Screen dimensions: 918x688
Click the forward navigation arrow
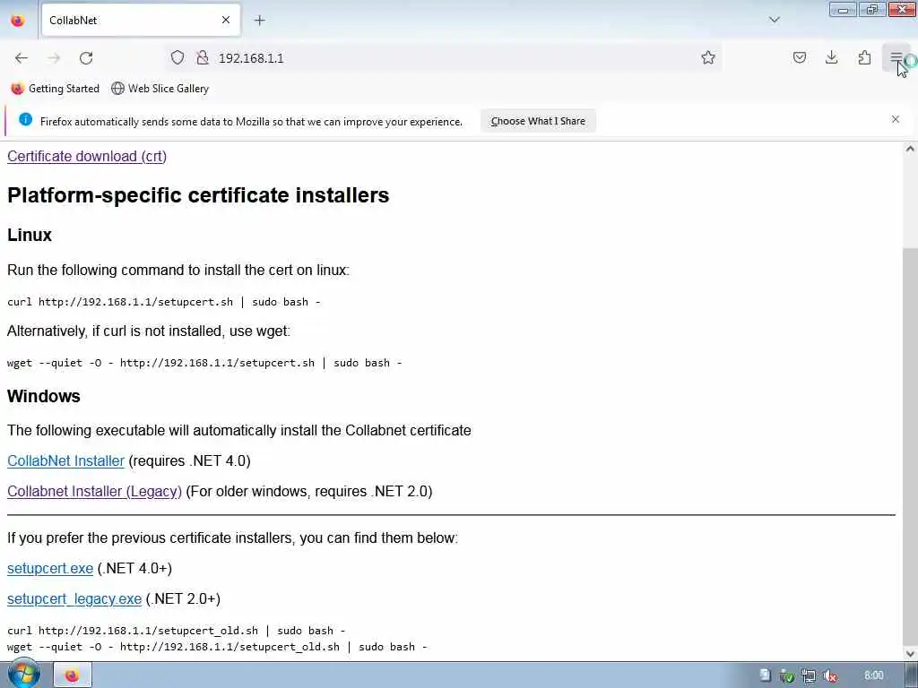pyautogui.click(x=54, y=58)
